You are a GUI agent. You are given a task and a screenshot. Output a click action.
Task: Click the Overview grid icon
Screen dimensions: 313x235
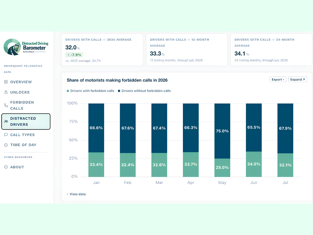(6, 82)
